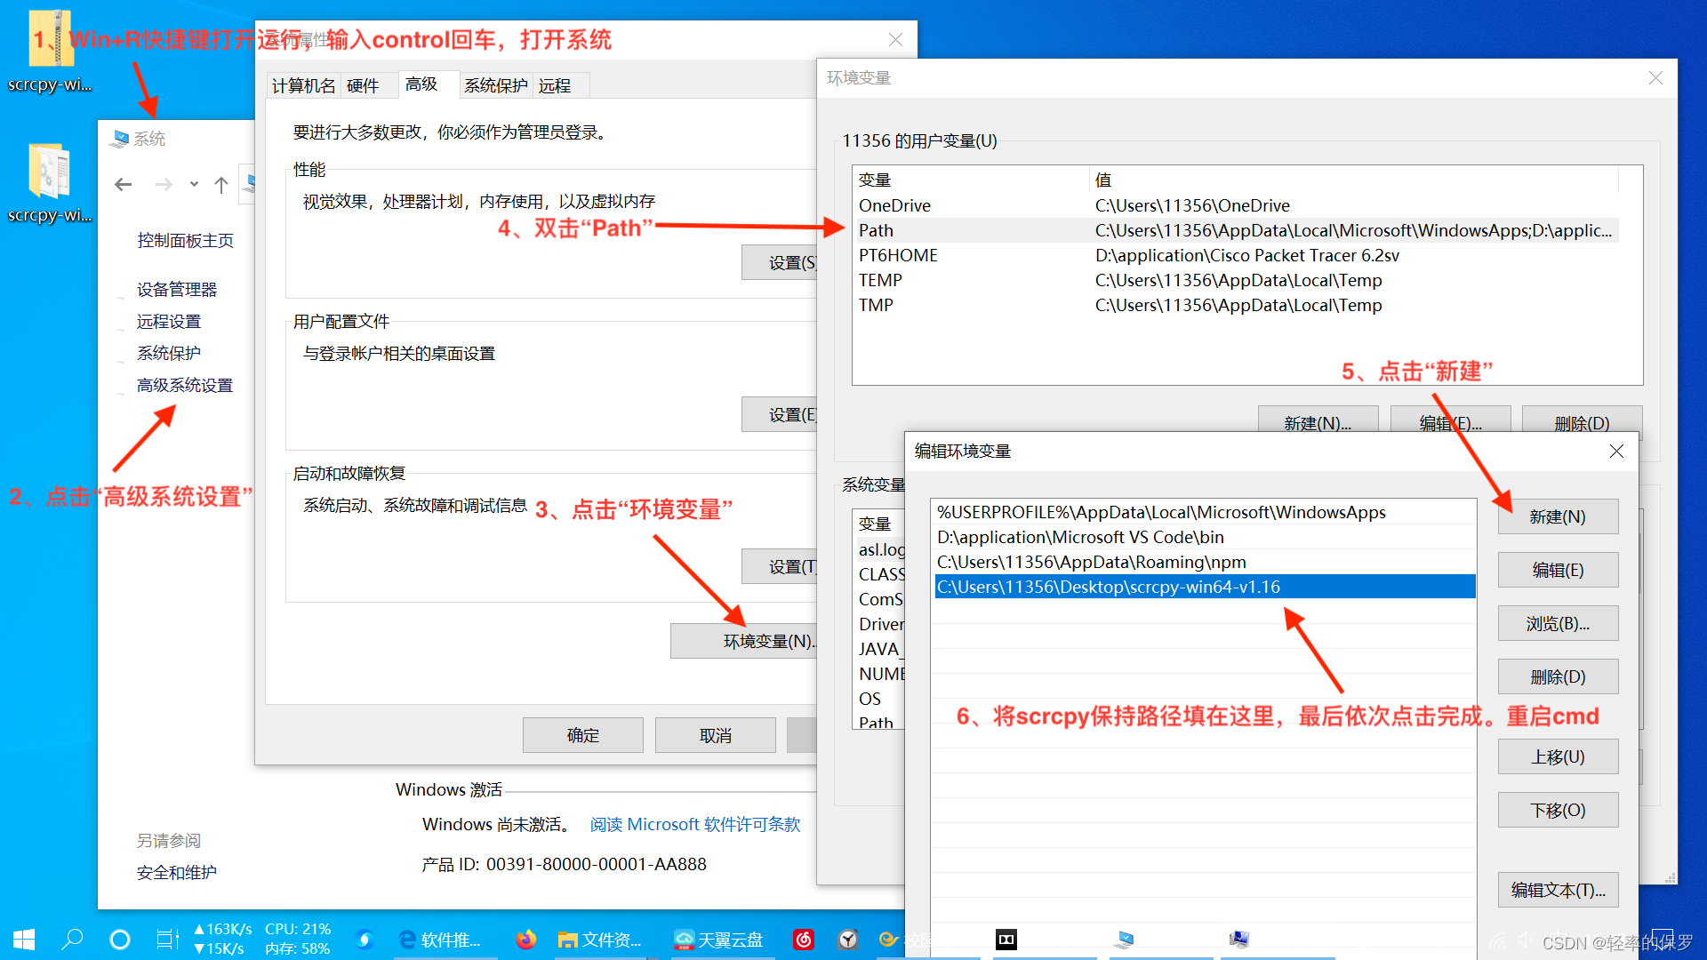This screenshot has width=1707, height=960.
Task: Click 高级系统设置 in the left sidebar
Action: (185, 385)
